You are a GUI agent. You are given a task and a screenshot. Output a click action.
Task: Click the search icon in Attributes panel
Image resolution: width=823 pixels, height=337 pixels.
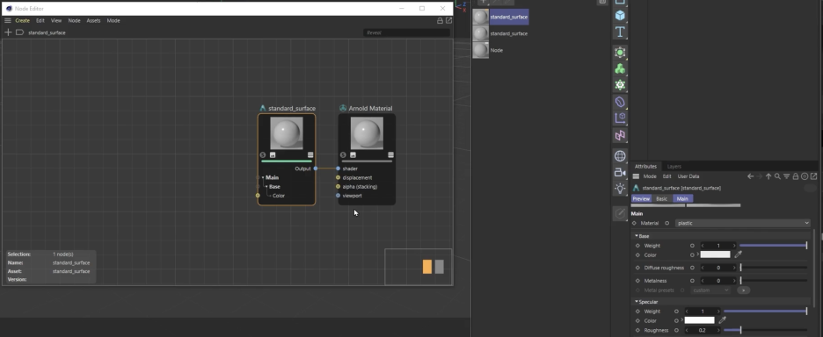(777, 176)
